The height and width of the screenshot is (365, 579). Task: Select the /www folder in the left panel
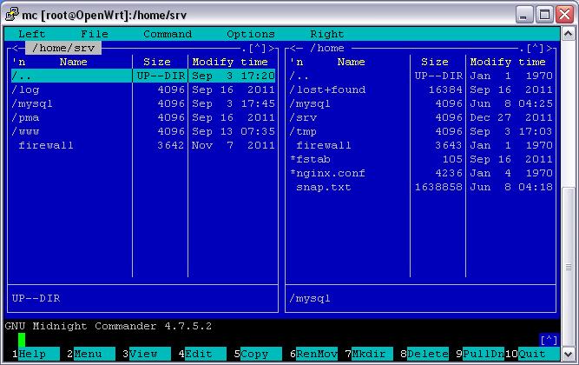click(29, 131)
